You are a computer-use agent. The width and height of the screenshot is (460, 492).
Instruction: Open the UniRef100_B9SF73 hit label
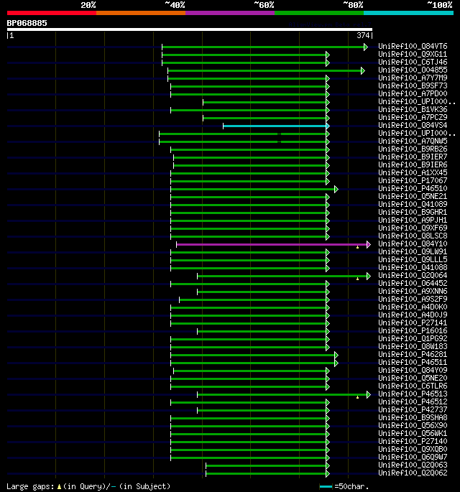pyautogui.click(x=413, y=86)
